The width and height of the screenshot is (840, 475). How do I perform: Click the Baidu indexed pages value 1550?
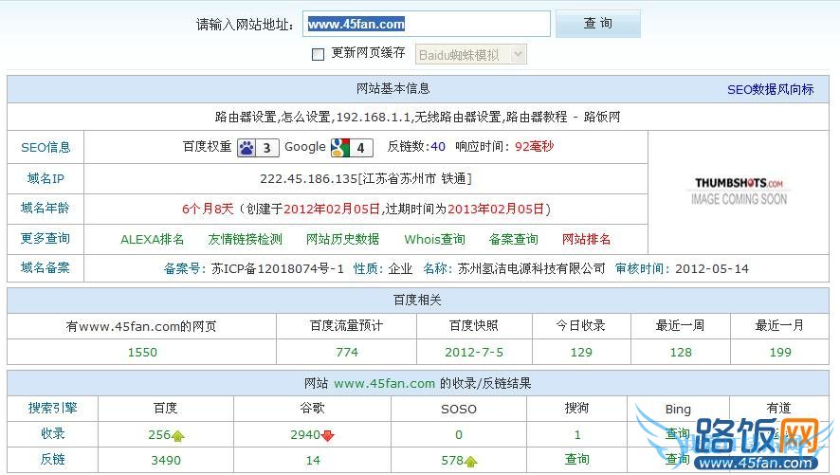[142, 353]
